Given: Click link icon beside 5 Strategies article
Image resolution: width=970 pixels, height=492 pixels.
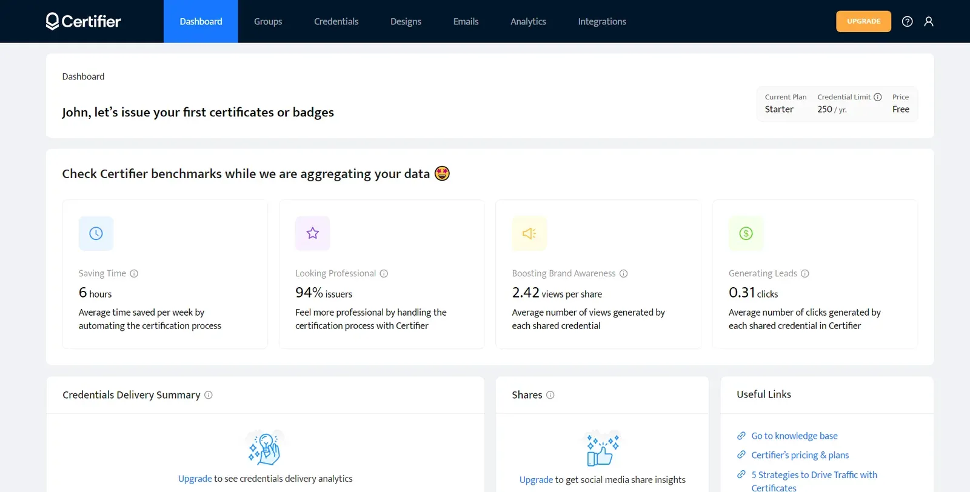Looking at the screenshot, I should 741,474.
